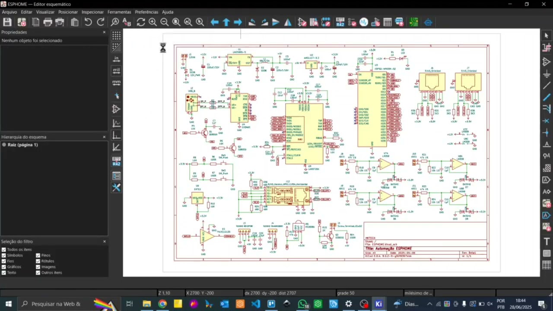The height and width of the screenshot is (311, 553).
Task: Mirror selection horizontally
Action: point(288,22)
